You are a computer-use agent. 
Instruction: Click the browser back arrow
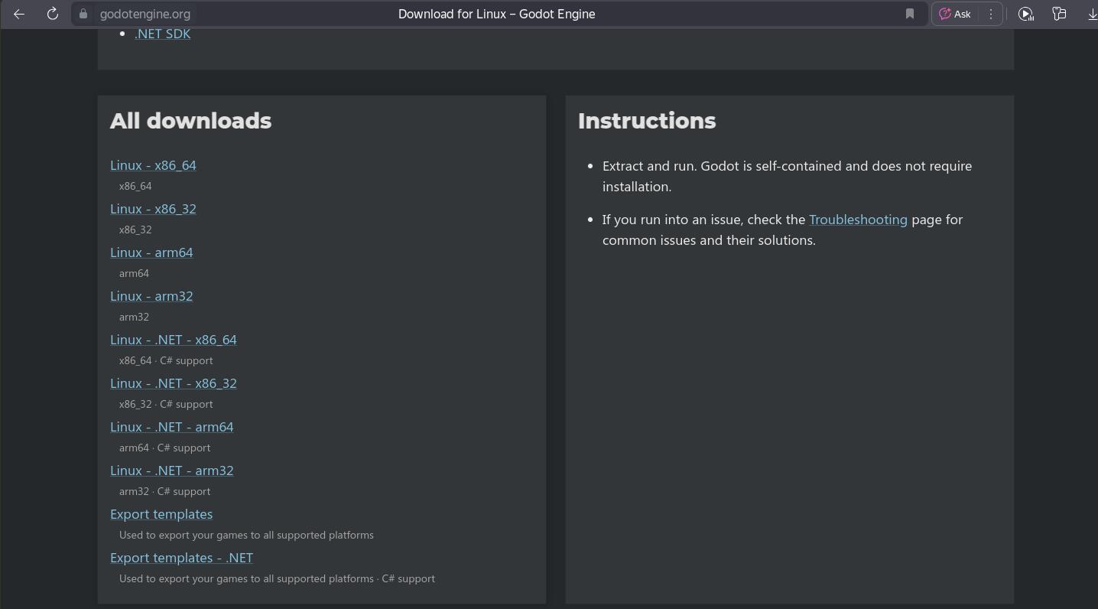pyautogui.click(x=19, y=14)
